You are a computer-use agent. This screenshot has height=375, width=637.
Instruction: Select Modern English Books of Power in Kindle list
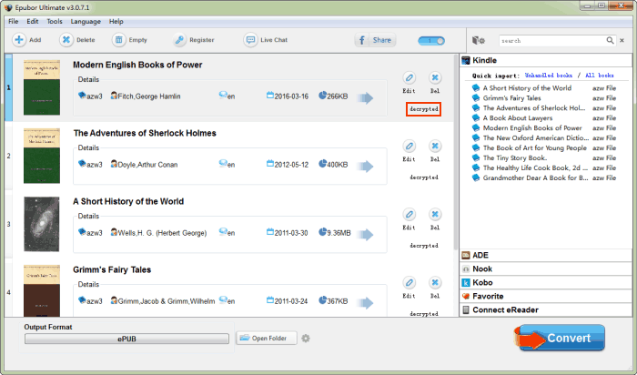pyautogui.click(x=544, y=128)
